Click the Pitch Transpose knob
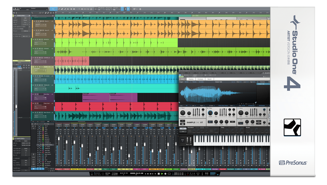 click(x=183, y=113)
